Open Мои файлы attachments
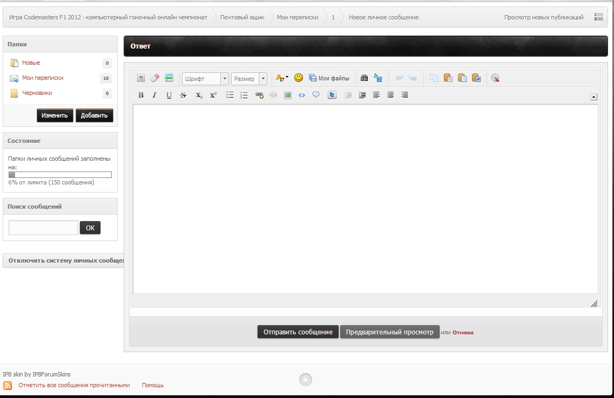This screenshot has width=614, height=398. [x=329, y=78]
